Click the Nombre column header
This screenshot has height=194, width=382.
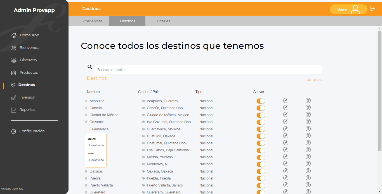(x=93, y=92)
